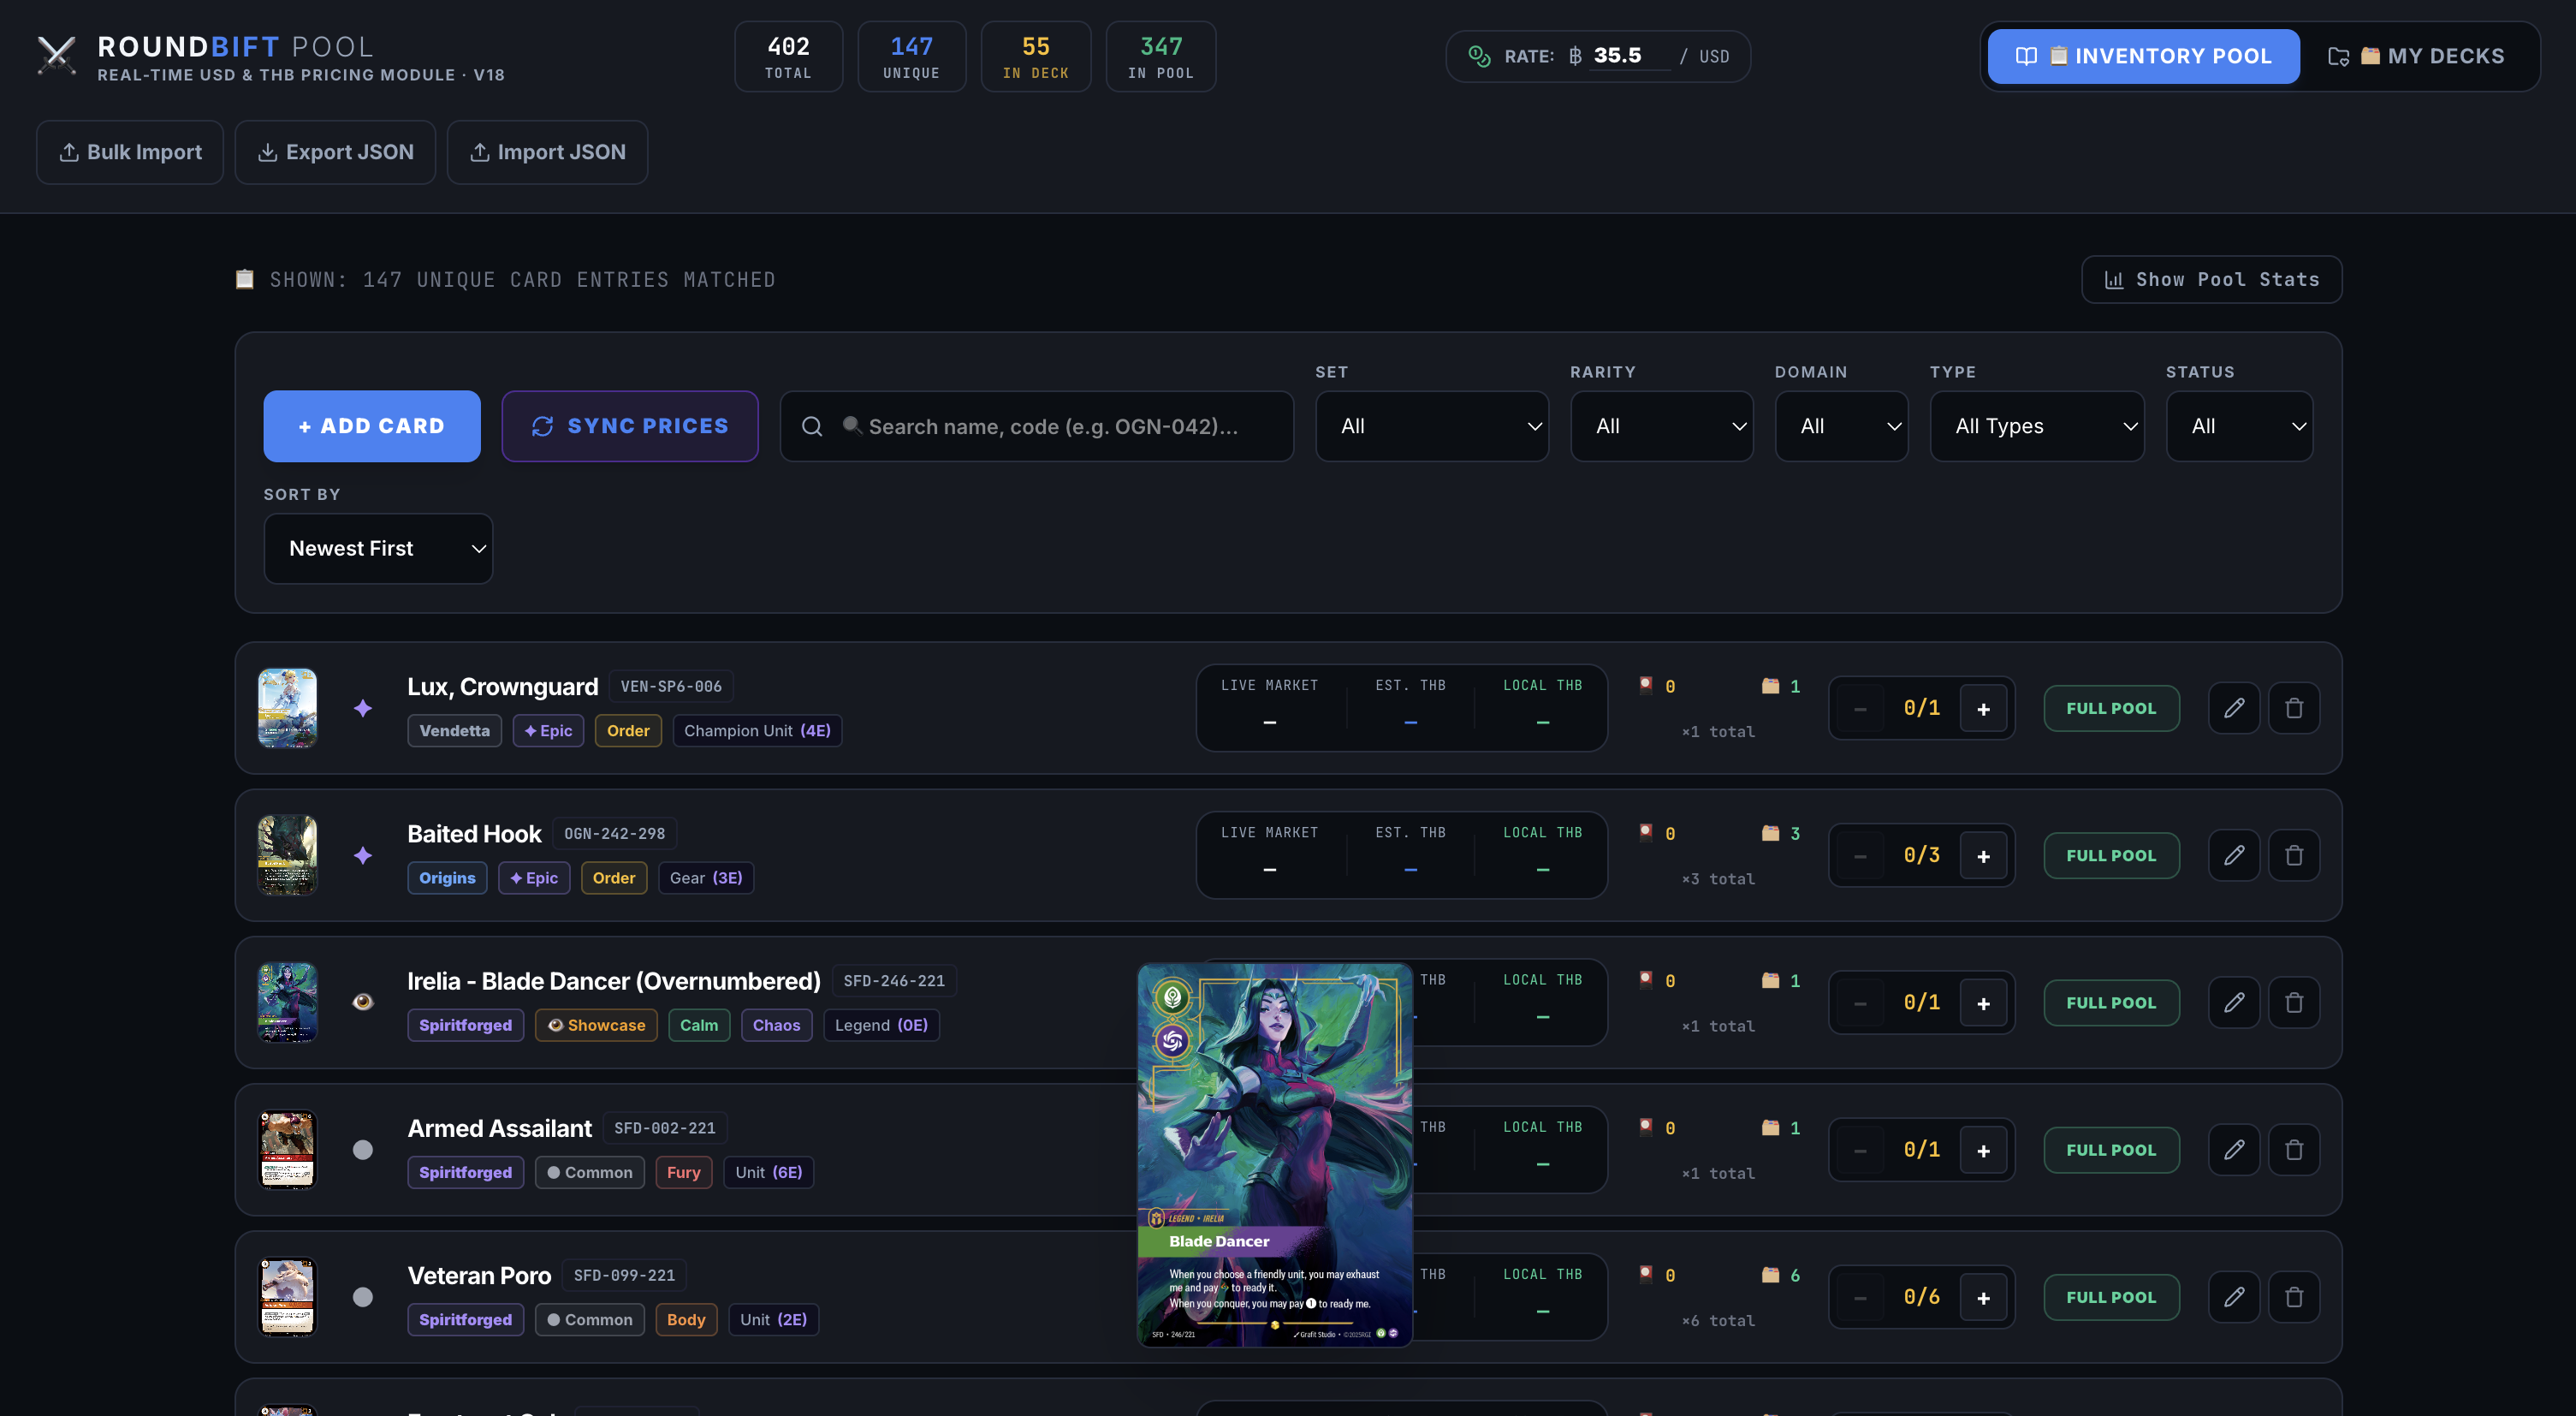Click the 147 Unique stat tile
This screenshot has height=1416, width=2576.
(x=911, y=56)
